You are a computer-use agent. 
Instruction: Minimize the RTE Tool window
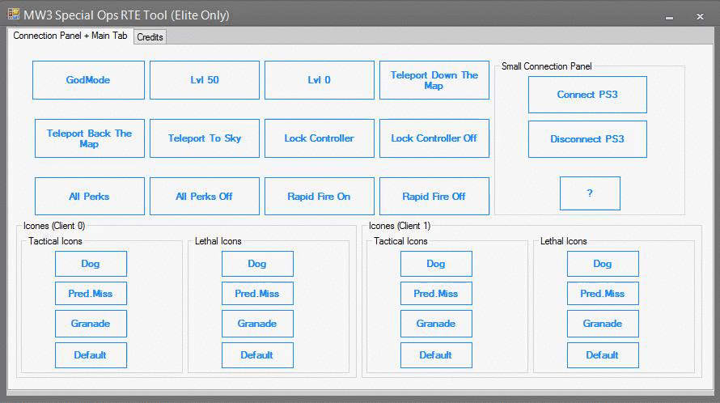[670, 16]
